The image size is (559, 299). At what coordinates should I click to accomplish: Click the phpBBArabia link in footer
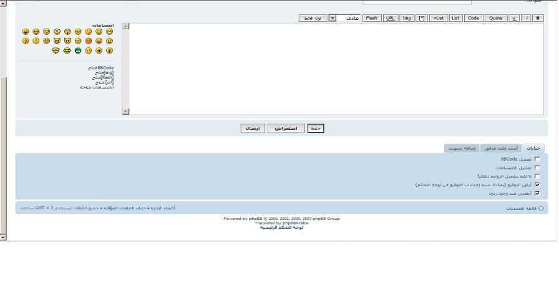[x=295, y=223]
